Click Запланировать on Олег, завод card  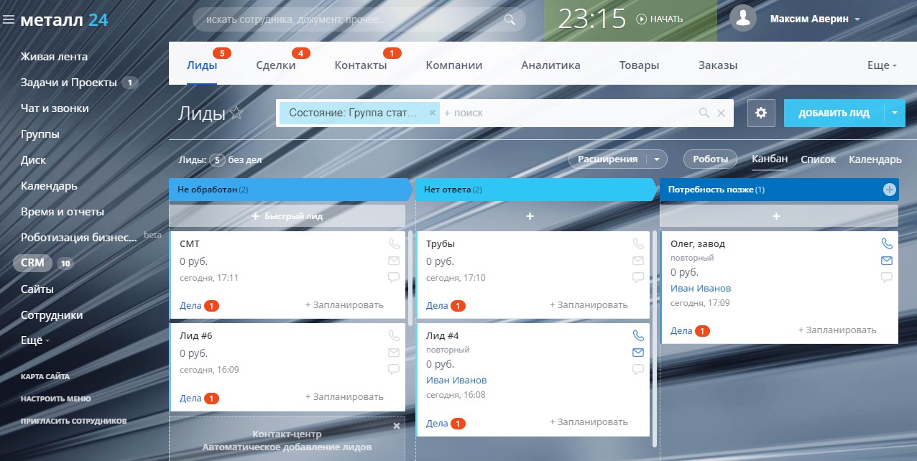tap(837, 330)
